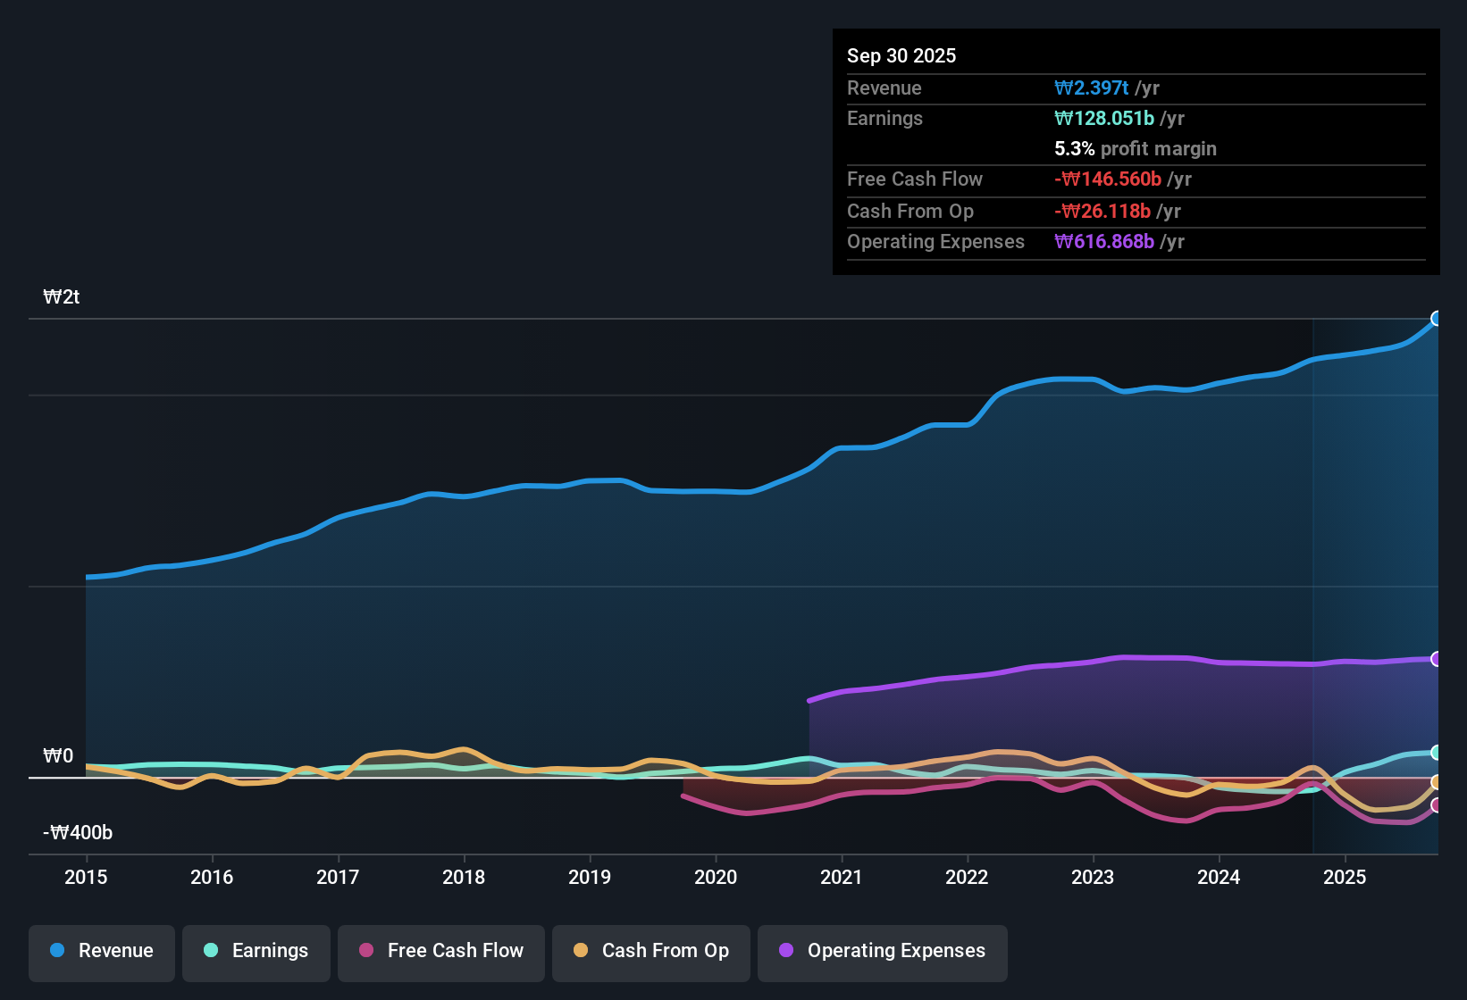The image size is (1467, 1000).
Task: Click the pink Free Cash Flow legend dot
Action: [365, 951]
